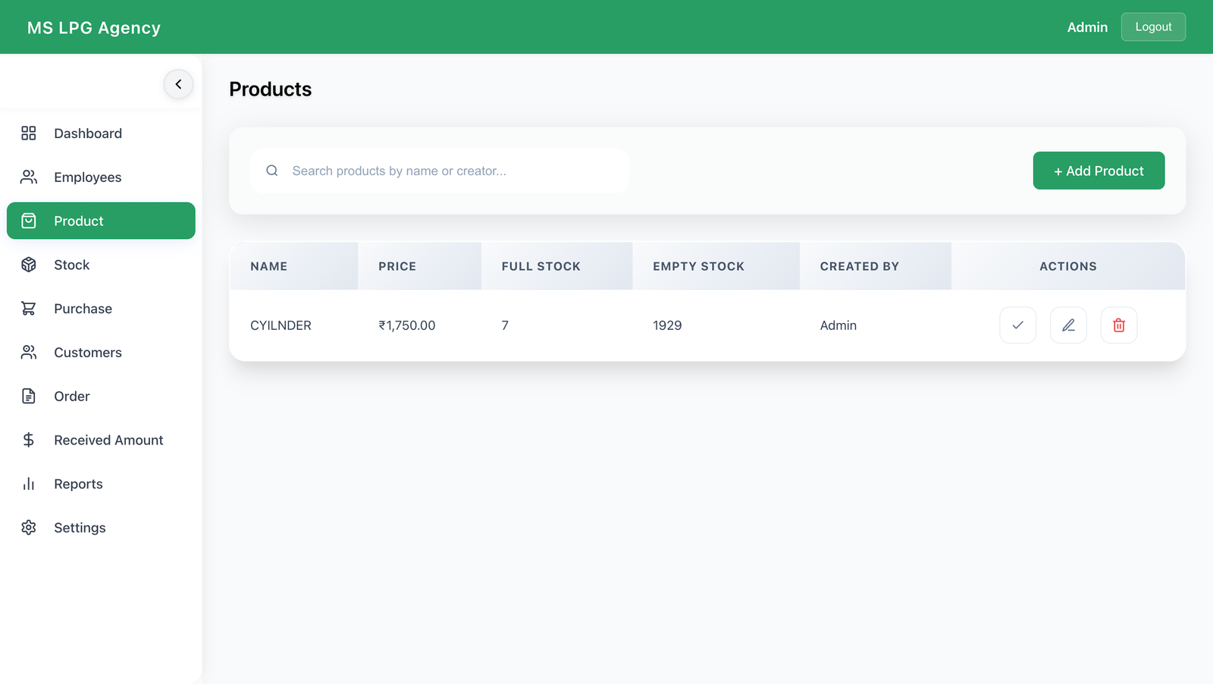Delete the CYILNDER product with trash icon
Screen dimensions: 1213x684
(1119, 325)
